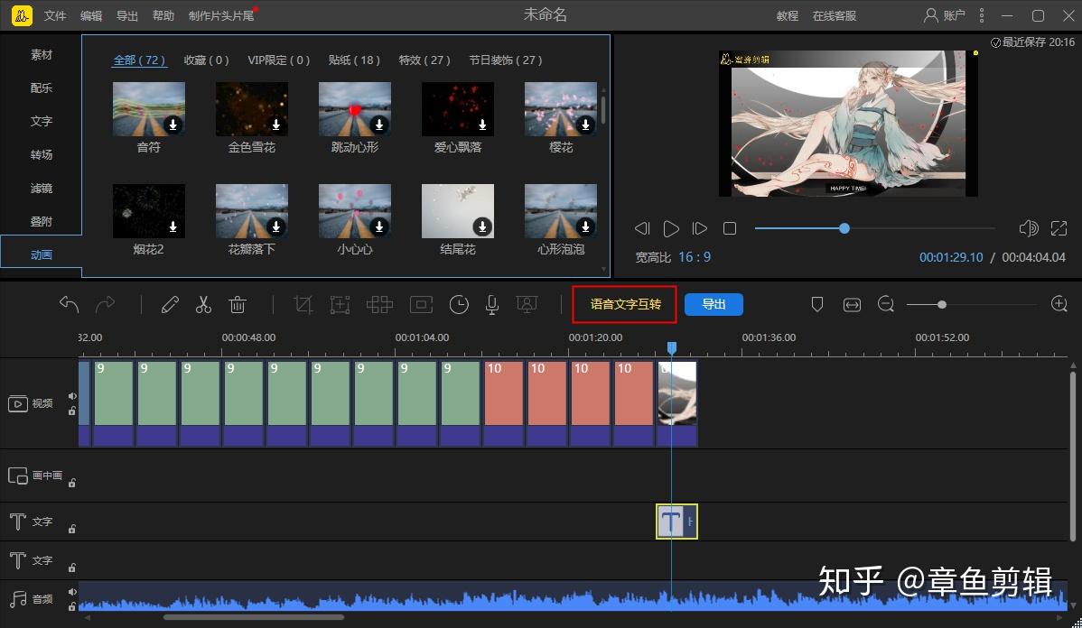Click the redo arrow icon
Screen dimensions: 1082x628
[x=105, y=304]
